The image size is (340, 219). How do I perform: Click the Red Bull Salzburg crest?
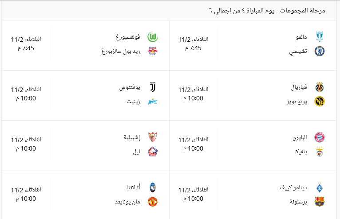(153, 51)
